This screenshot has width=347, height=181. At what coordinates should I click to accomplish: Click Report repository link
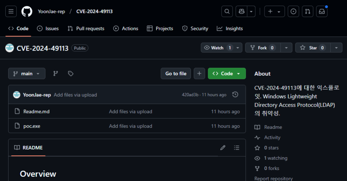(273, 179)
